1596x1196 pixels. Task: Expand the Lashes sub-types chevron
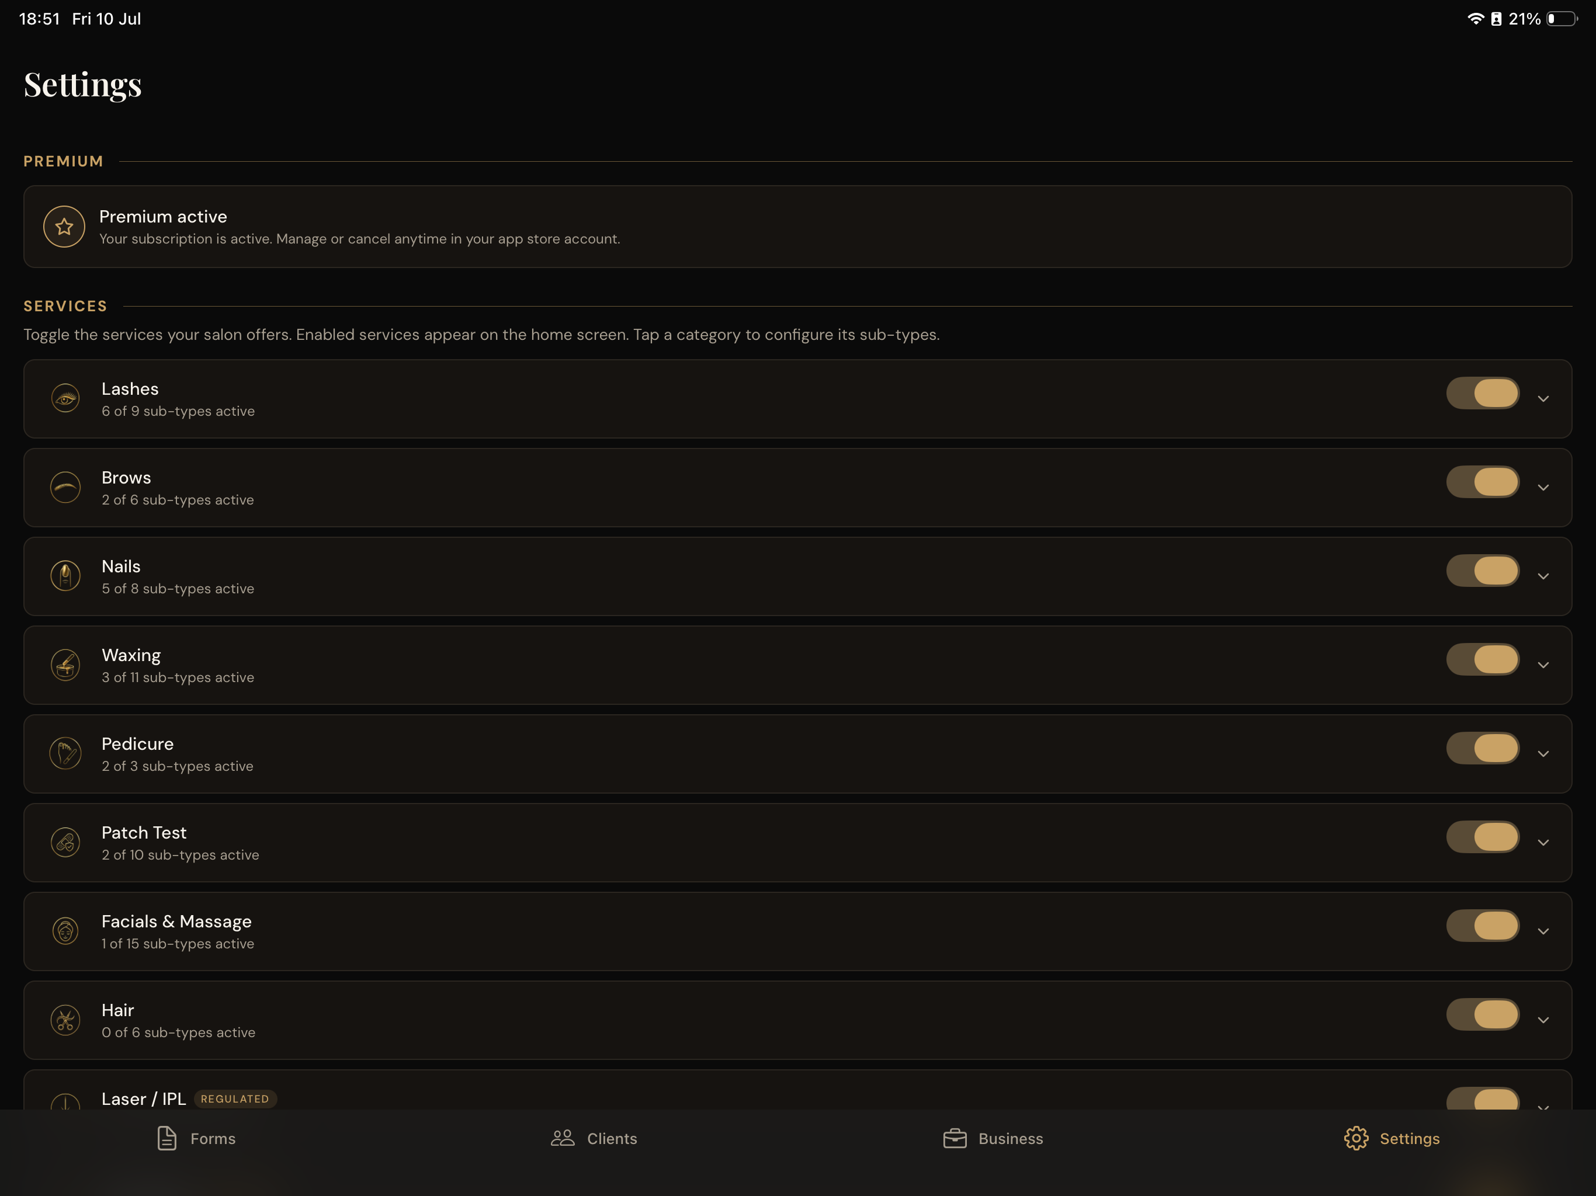click(x=1543, y=399)
